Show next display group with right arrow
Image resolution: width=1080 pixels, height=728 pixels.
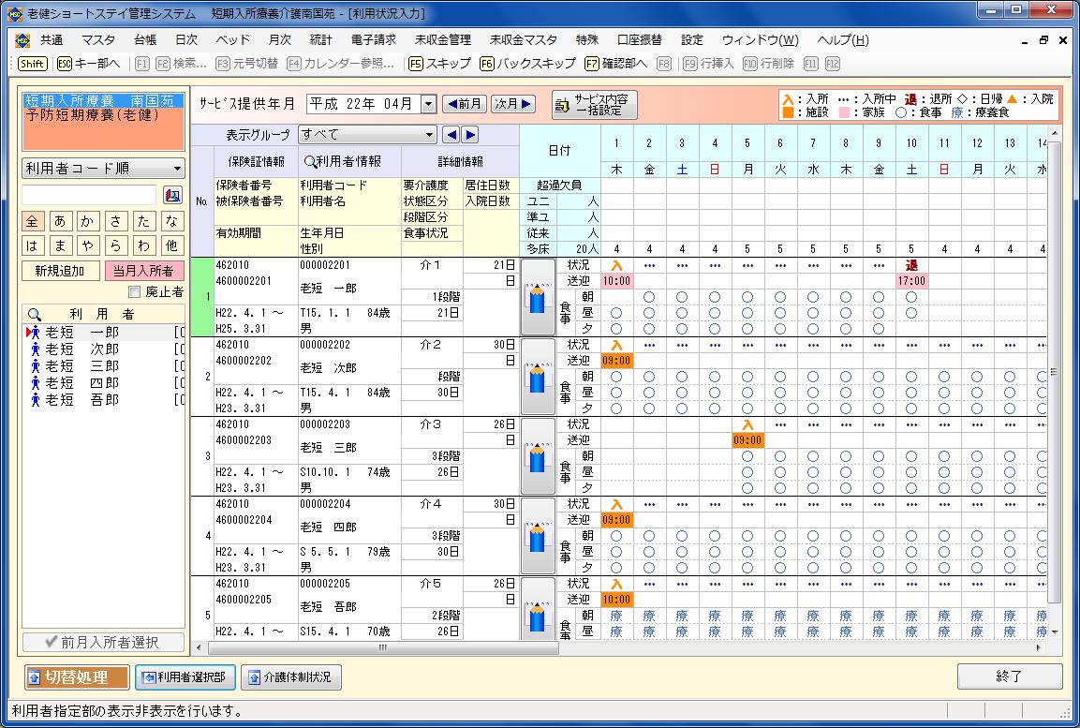[x=470, y=134]
